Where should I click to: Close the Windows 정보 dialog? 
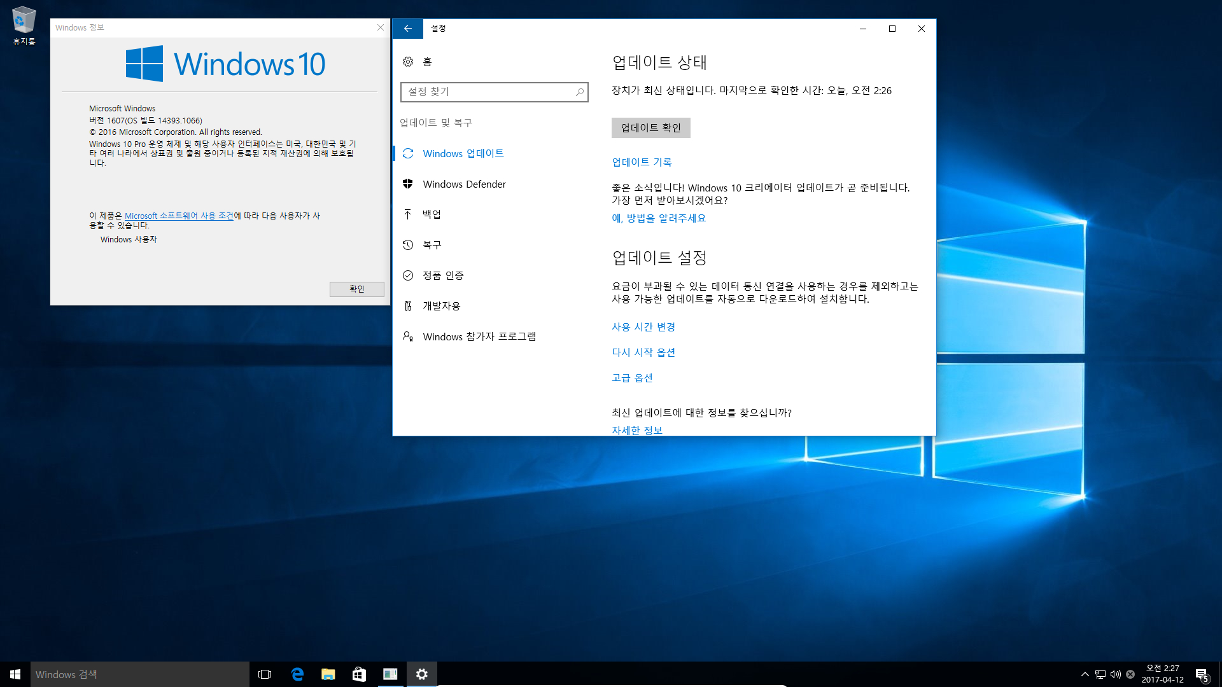click(381, 27)
